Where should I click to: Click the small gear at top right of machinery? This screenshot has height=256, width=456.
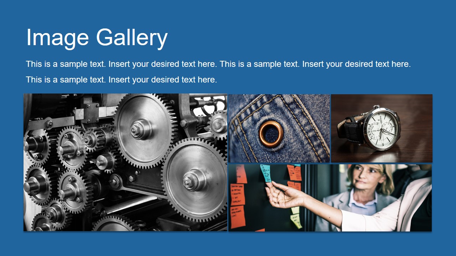click(x=218, y=125)
